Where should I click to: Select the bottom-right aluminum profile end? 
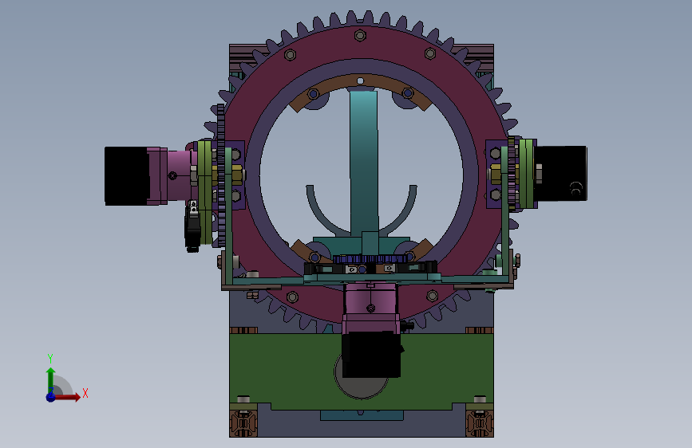480,422
